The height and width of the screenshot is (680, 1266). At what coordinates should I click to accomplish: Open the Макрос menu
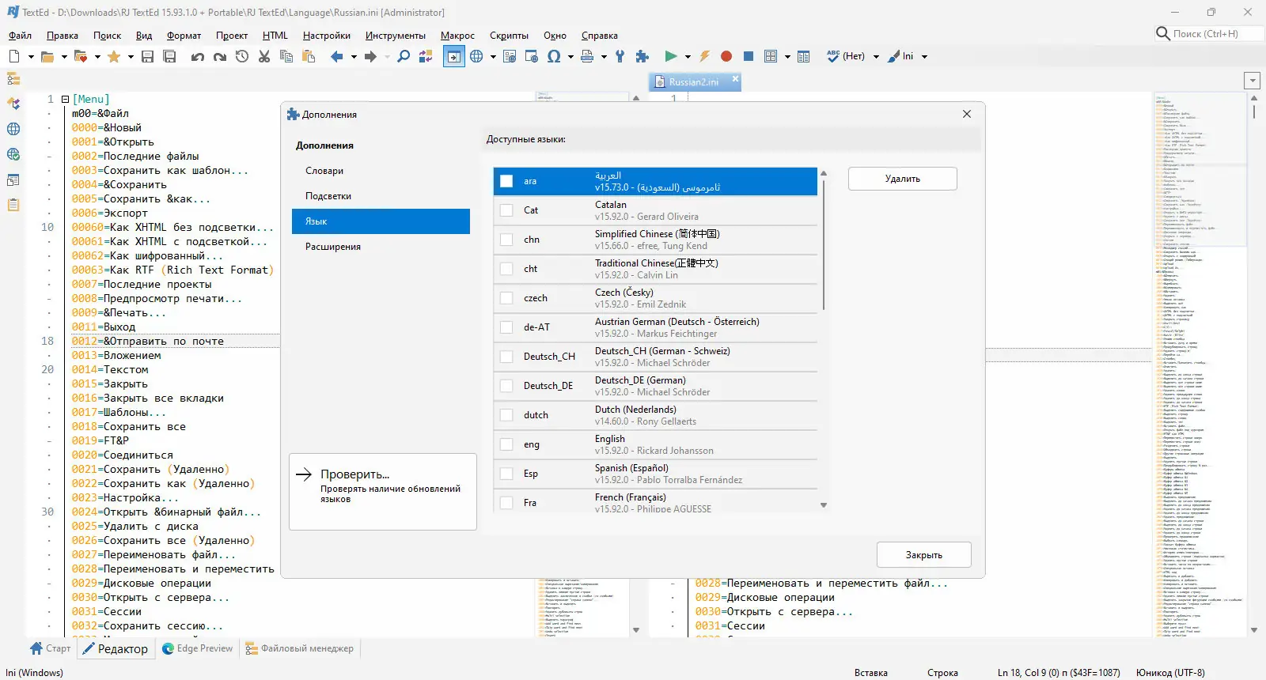pos(457,36)
